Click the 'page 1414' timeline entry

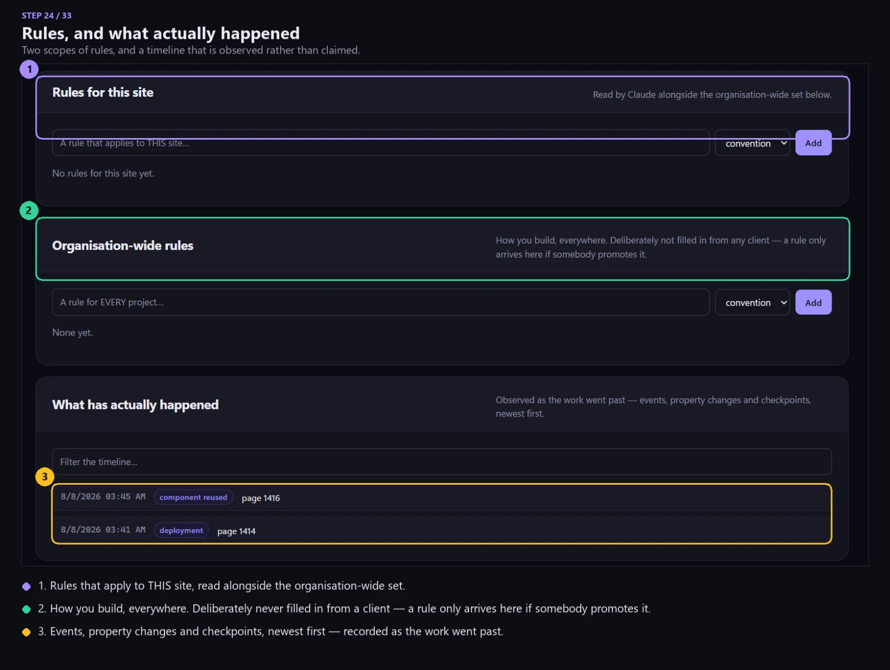coord(442,530)
